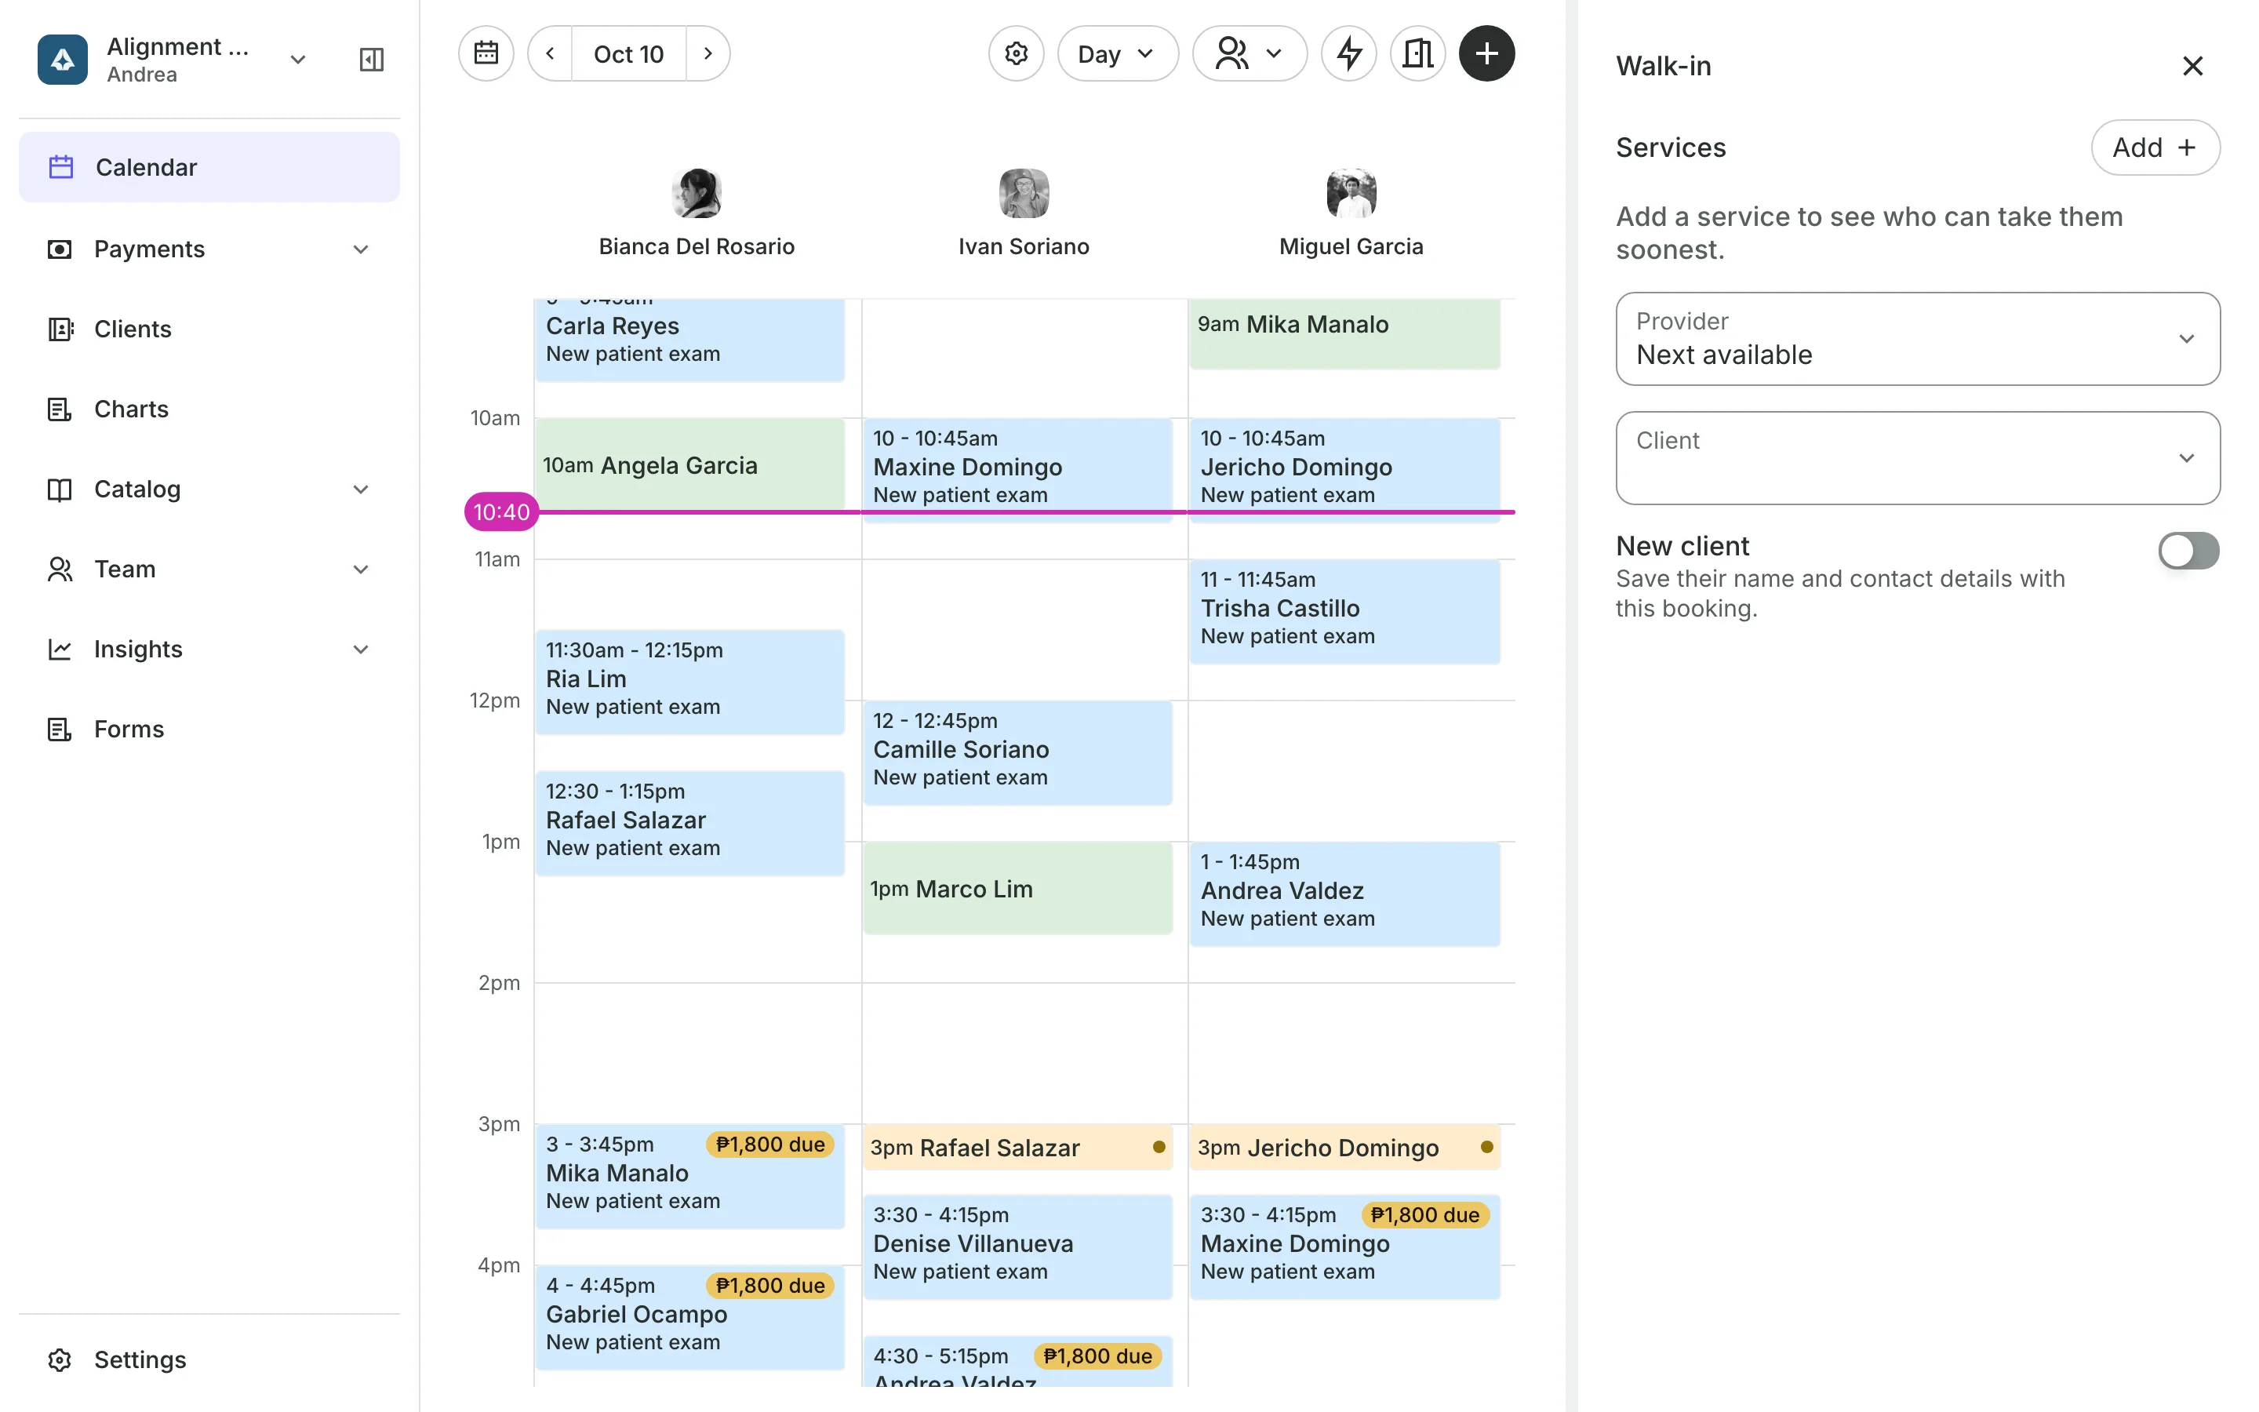
Task: Open Trisha Castillo 11am appointment
Action: (1344, 612)
